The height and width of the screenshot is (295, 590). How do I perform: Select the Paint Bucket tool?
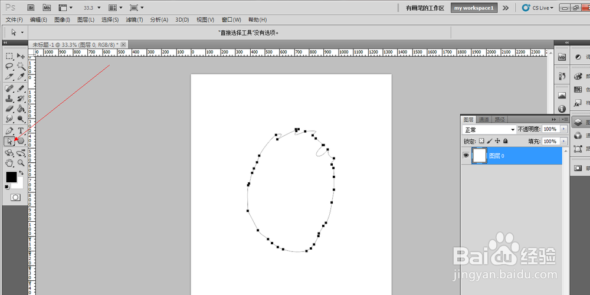point(21,109)
